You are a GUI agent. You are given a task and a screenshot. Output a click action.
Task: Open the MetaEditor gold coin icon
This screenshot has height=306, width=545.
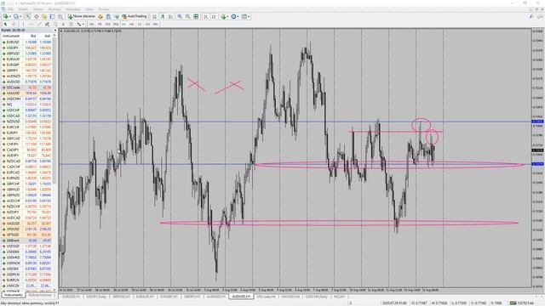100,16
